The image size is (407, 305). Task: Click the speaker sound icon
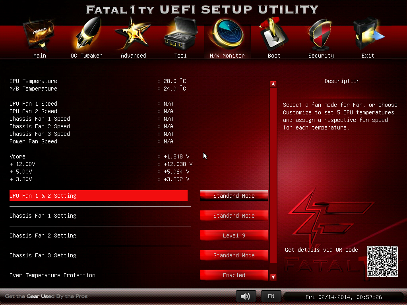click(246, 296)
